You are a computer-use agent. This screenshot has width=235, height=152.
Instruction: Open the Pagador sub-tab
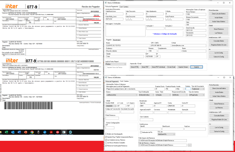(109, 40)
